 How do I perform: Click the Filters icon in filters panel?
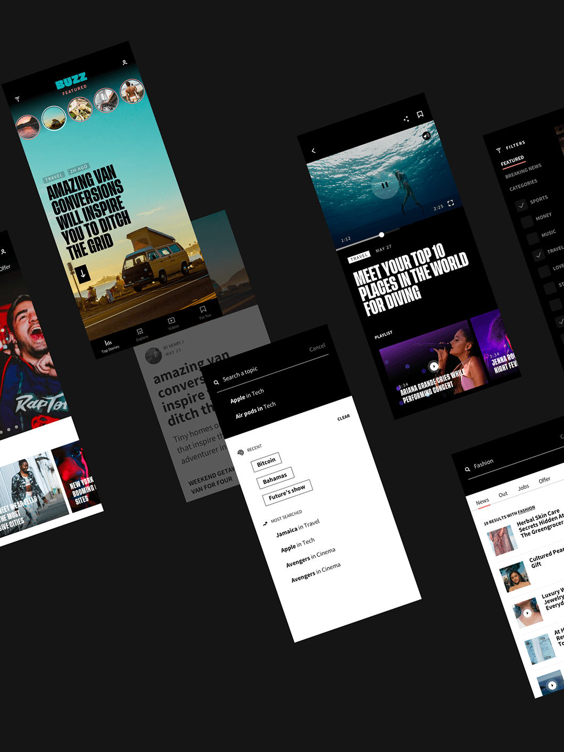[x=499, y=150]
